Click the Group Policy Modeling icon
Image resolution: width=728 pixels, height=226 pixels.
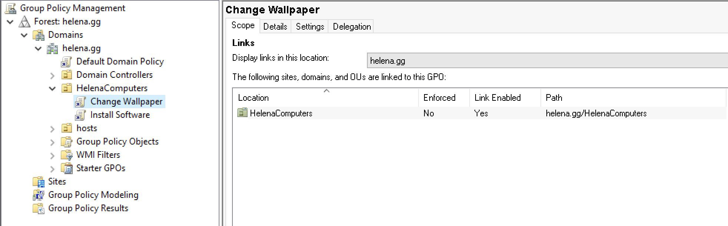[39, 195]
